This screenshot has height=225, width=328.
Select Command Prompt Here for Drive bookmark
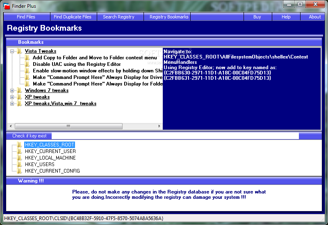98,77
